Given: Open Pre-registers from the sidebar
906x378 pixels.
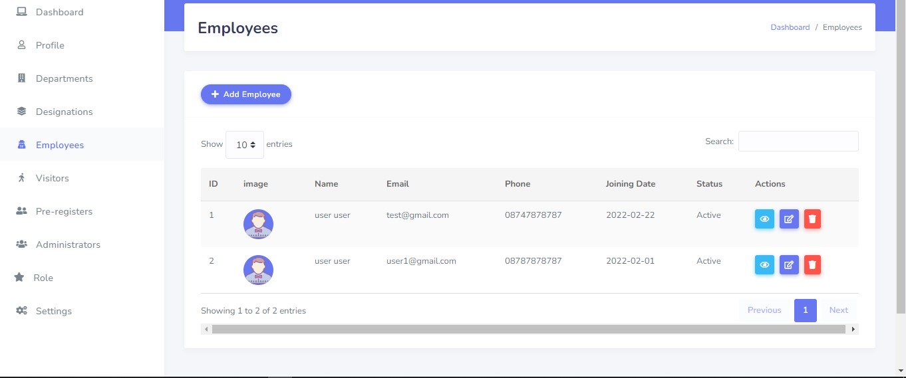Looking at the screenshot, I should [x=64, y=211].
